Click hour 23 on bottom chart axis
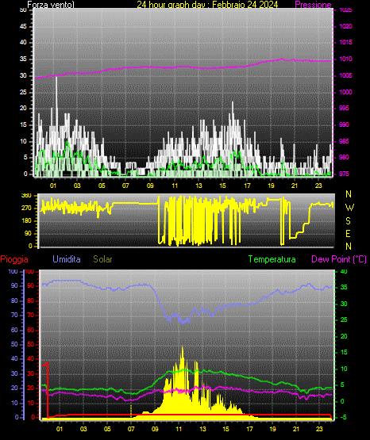This screenshot has width=370, height=440. click(x=319, y=429)
